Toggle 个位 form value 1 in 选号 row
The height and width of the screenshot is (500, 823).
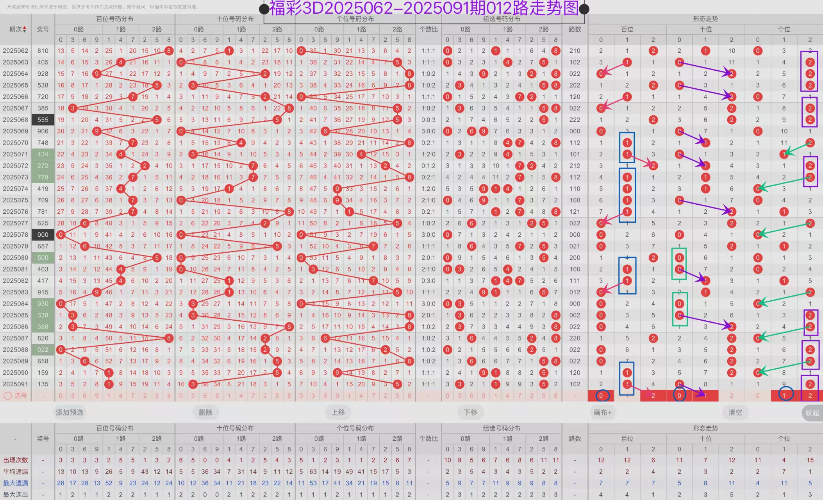coord(784,396)
